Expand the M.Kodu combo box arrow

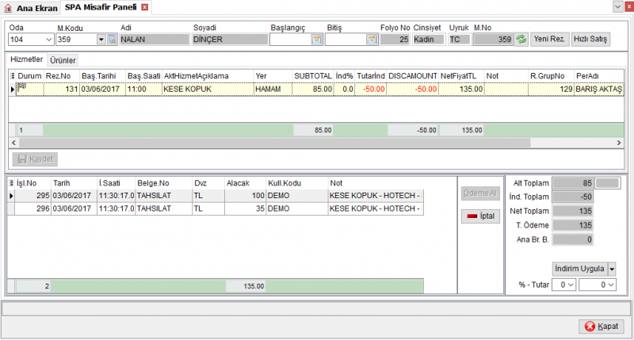[101, 40]
